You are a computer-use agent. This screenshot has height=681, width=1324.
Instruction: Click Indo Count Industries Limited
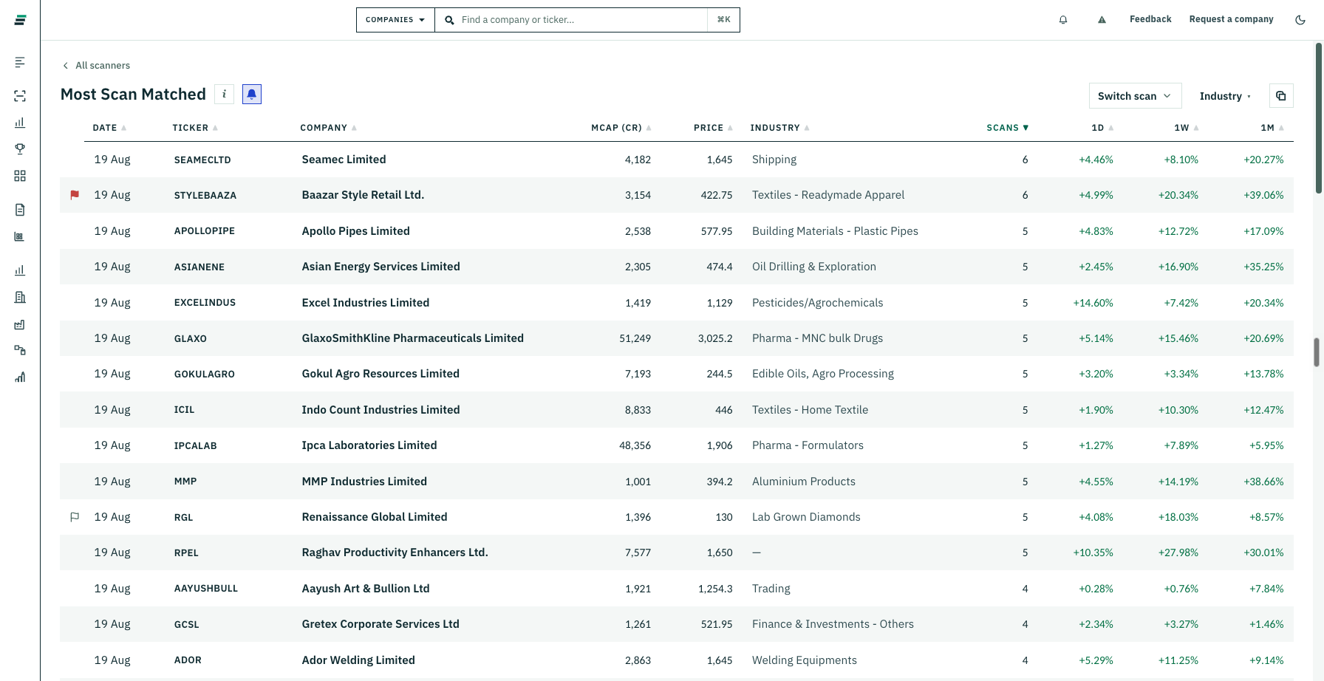pyautogui.click(x=381, y=410)
